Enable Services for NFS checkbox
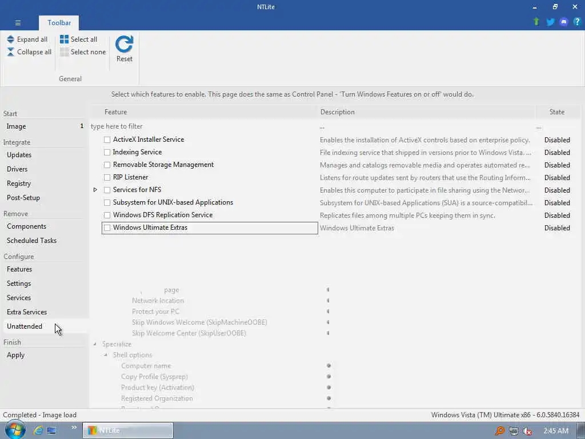Screen dimensions: 585x439 107,190
